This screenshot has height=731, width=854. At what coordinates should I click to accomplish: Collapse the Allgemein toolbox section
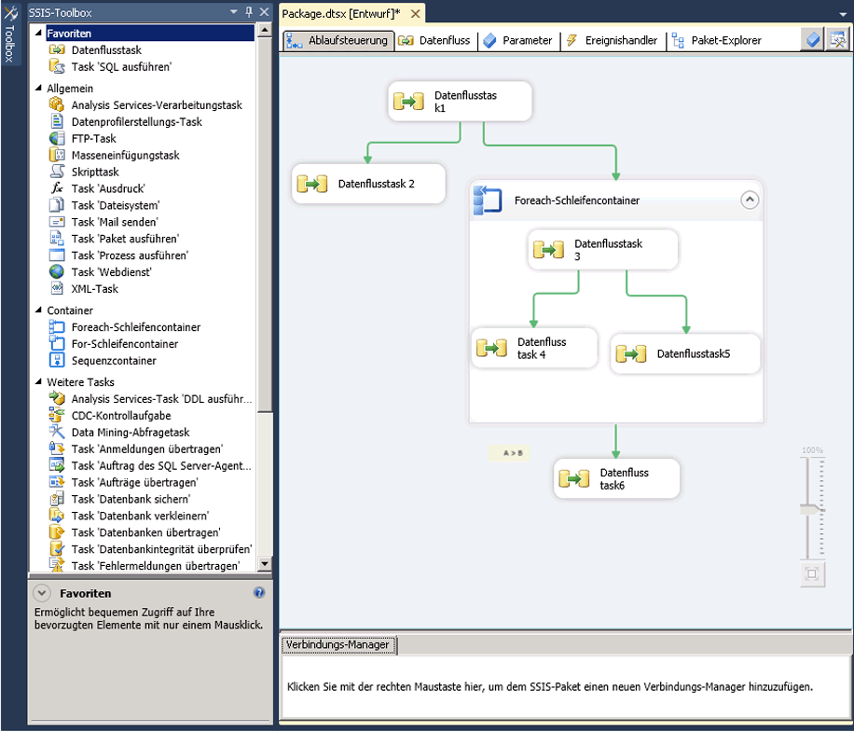tap(37, 88)
